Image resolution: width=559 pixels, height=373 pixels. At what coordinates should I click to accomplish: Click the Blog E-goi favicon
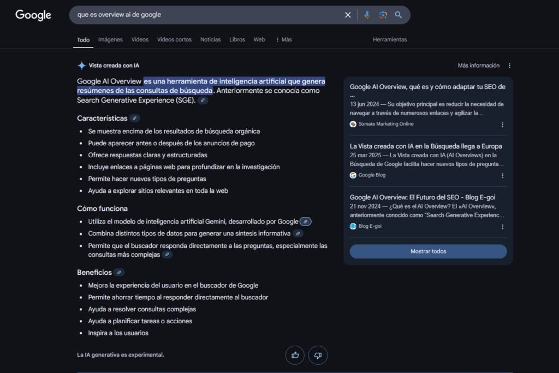coord(353,226)
